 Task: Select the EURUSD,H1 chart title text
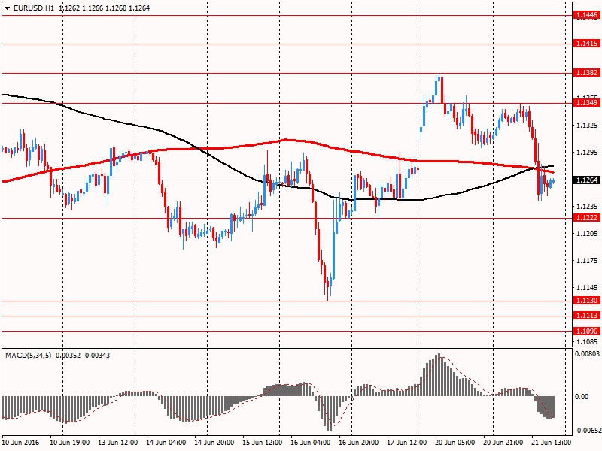[33, 8]
